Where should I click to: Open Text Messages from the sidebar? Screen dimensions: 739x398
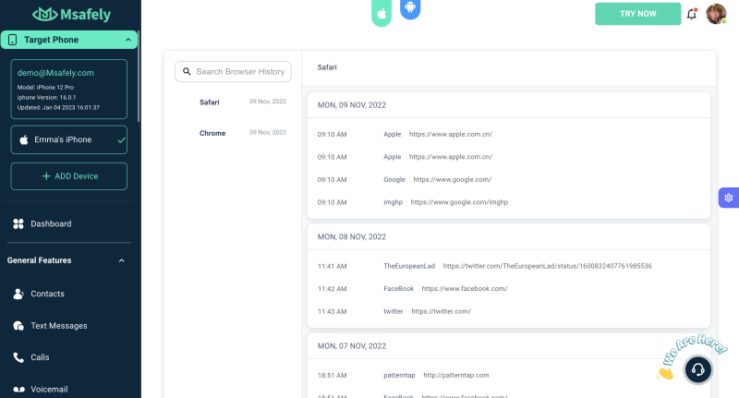point(58,326)
